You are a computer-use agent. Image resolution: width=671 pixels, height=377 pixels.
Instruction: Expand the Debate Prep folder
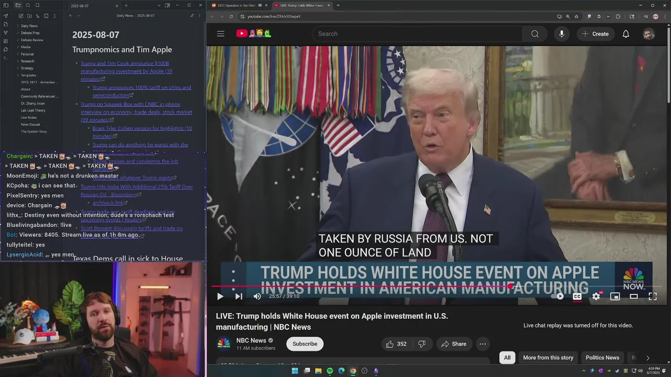tap(30, 32)
